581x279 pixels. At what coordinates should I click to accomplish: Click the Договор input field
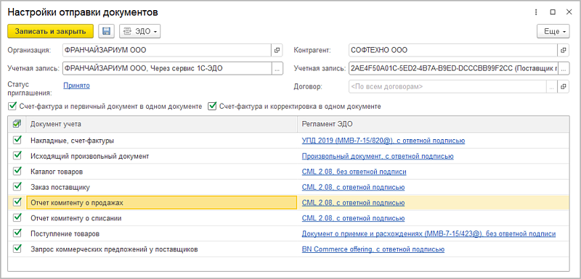click(447, 87)
